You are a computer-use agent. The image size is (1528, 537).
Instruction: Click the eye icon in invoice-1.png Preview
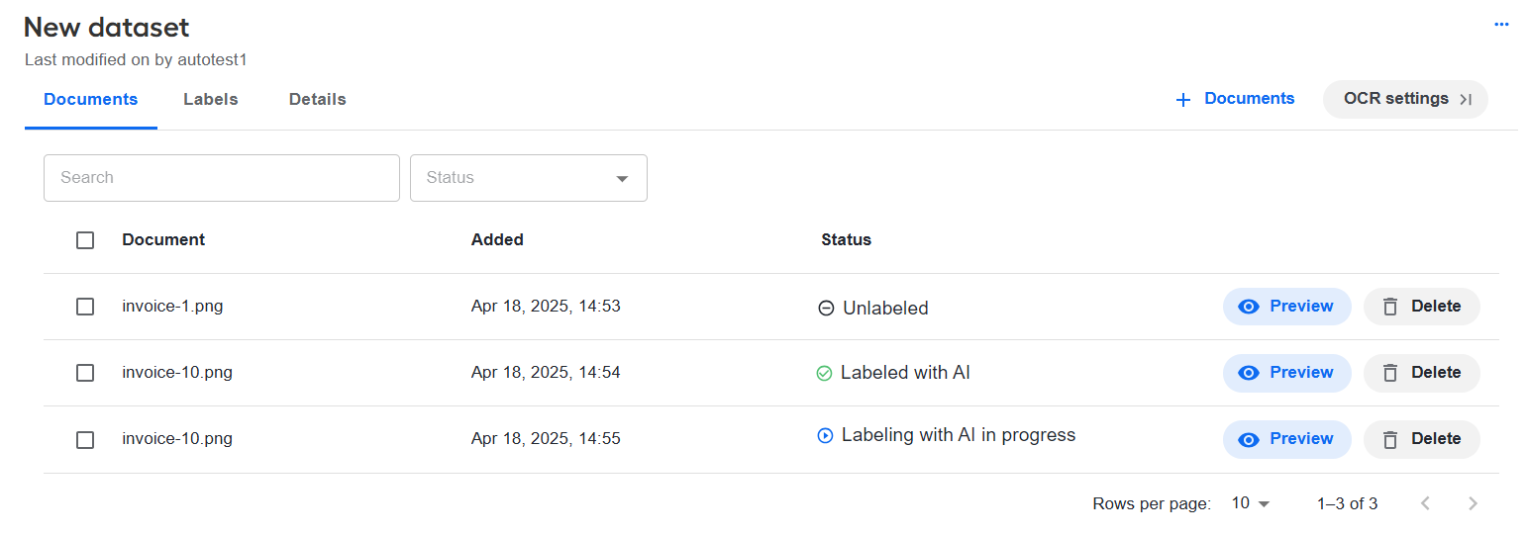coord(1249,307)
